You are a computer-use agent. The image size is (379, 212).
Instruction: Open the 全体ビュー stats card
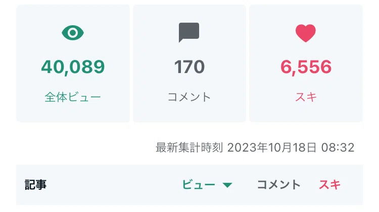(x=73, y=63)
